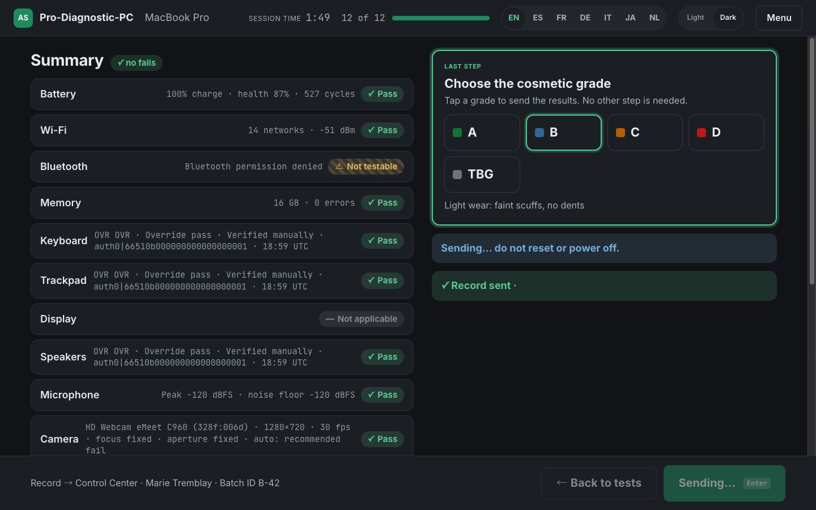816x510 pixels.
Task: Choose cosmetic grade TBG
Action: click(x=482, y=175)
